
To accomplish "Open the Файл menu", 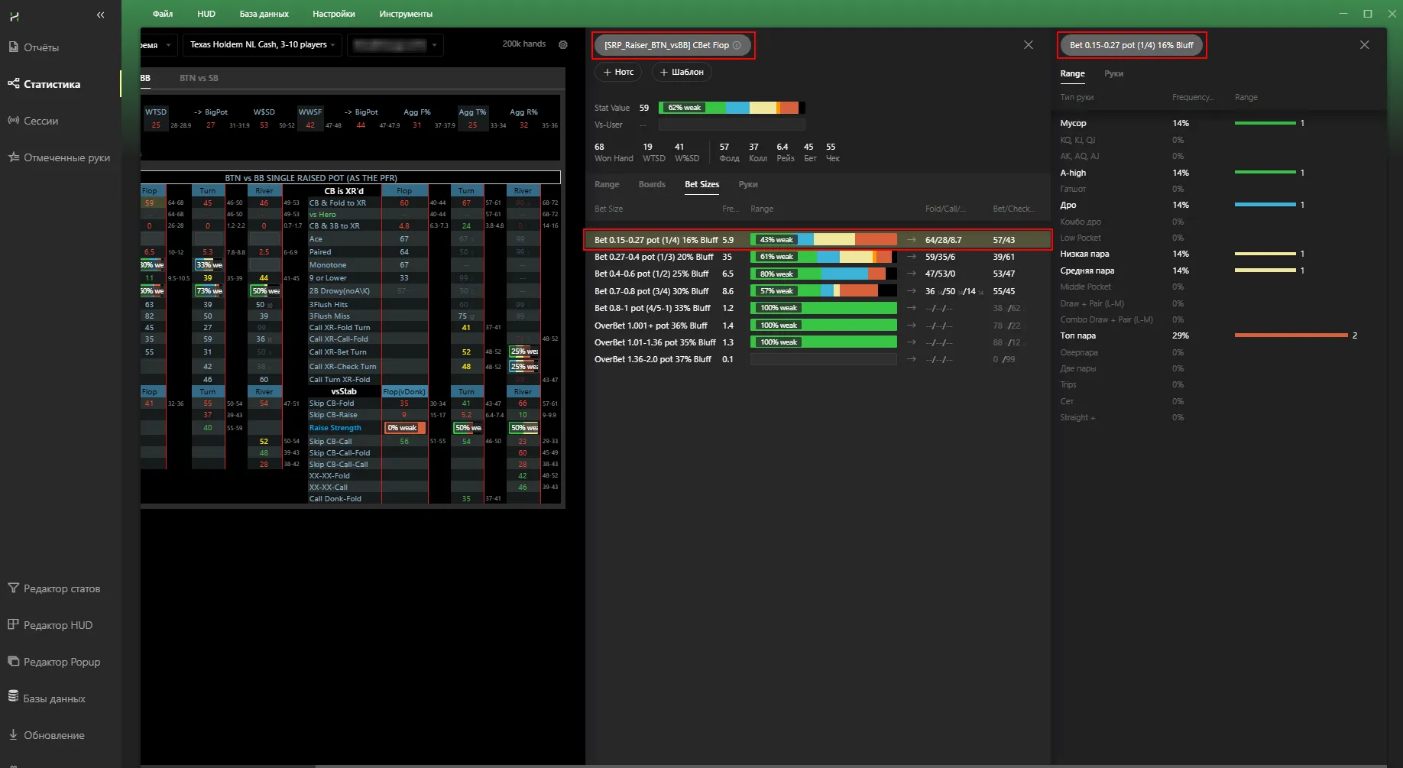I will (163, 14).
